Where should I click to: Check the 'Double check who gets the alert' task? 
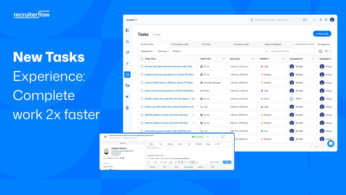point(142,99)
